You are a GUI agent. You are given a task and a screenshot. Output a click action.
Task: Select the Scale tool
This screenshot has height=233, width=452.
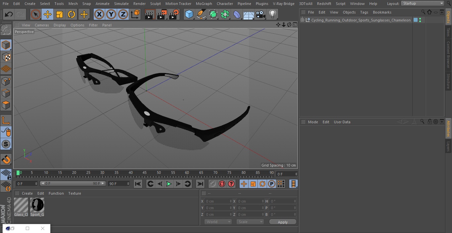tap(60, 15)
